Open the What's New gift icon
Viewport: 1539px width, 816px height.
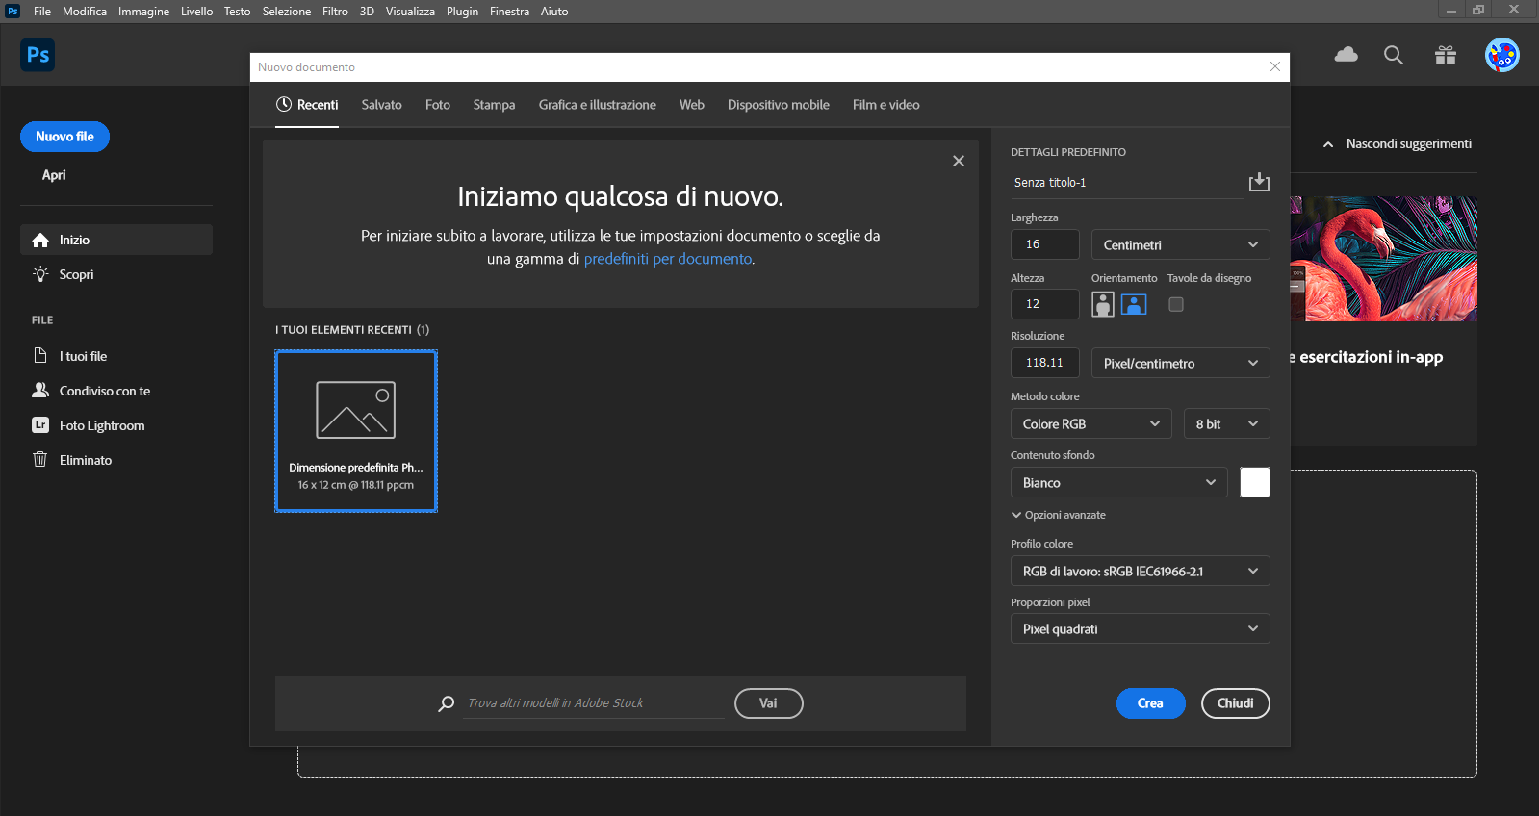(x=1446, y=55)
